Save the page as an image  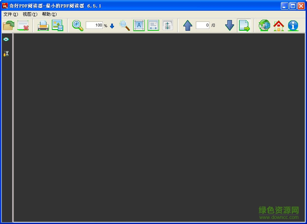[58, 25]
